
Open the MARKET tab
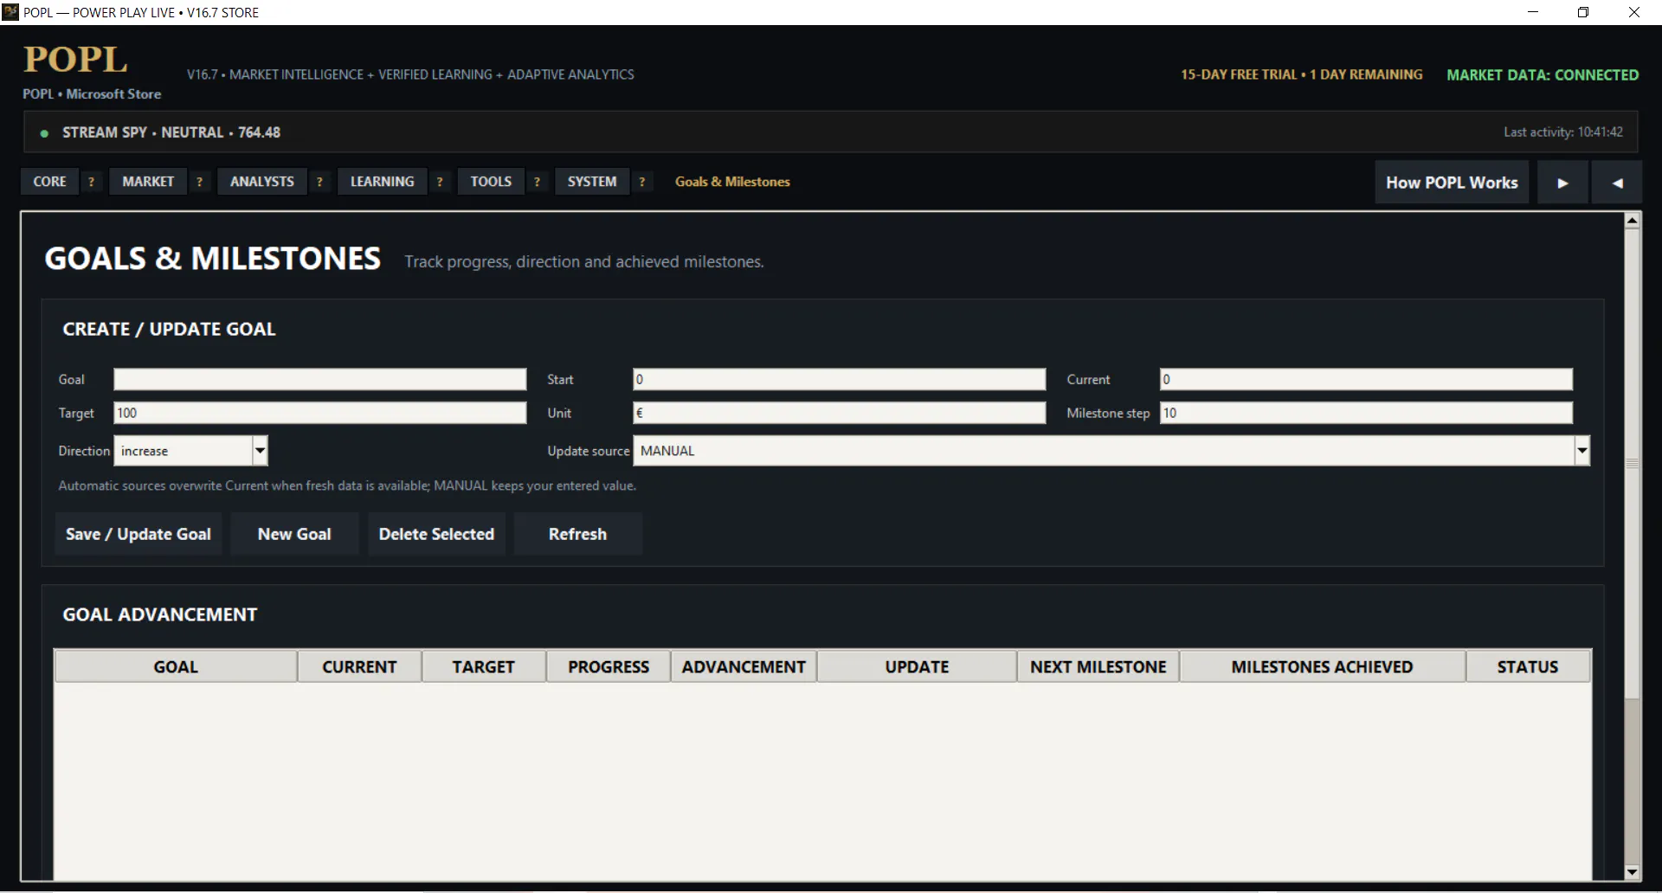coord(148,182)
